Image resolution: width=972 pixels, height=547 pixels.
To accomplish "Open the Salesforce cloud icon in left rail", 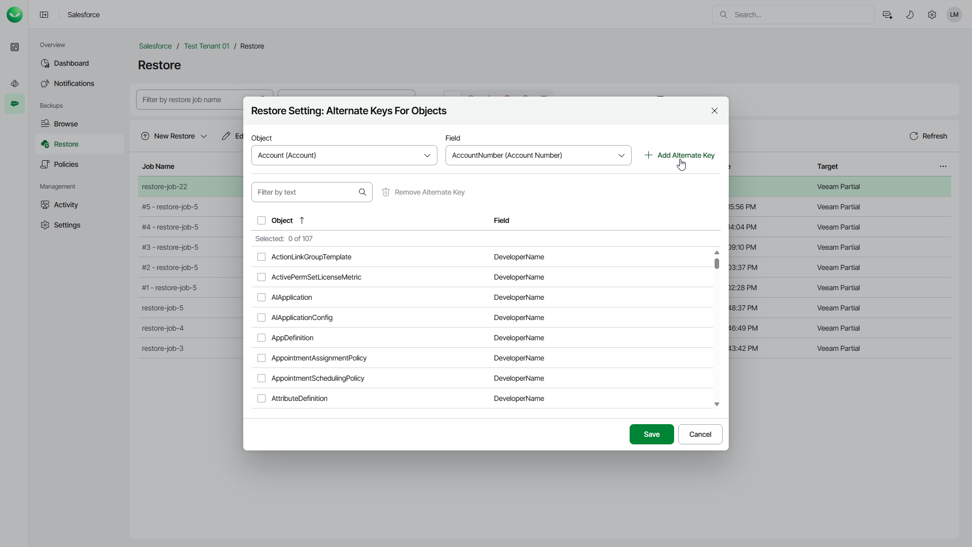I will pyautogui.click(x=15, y=104).
